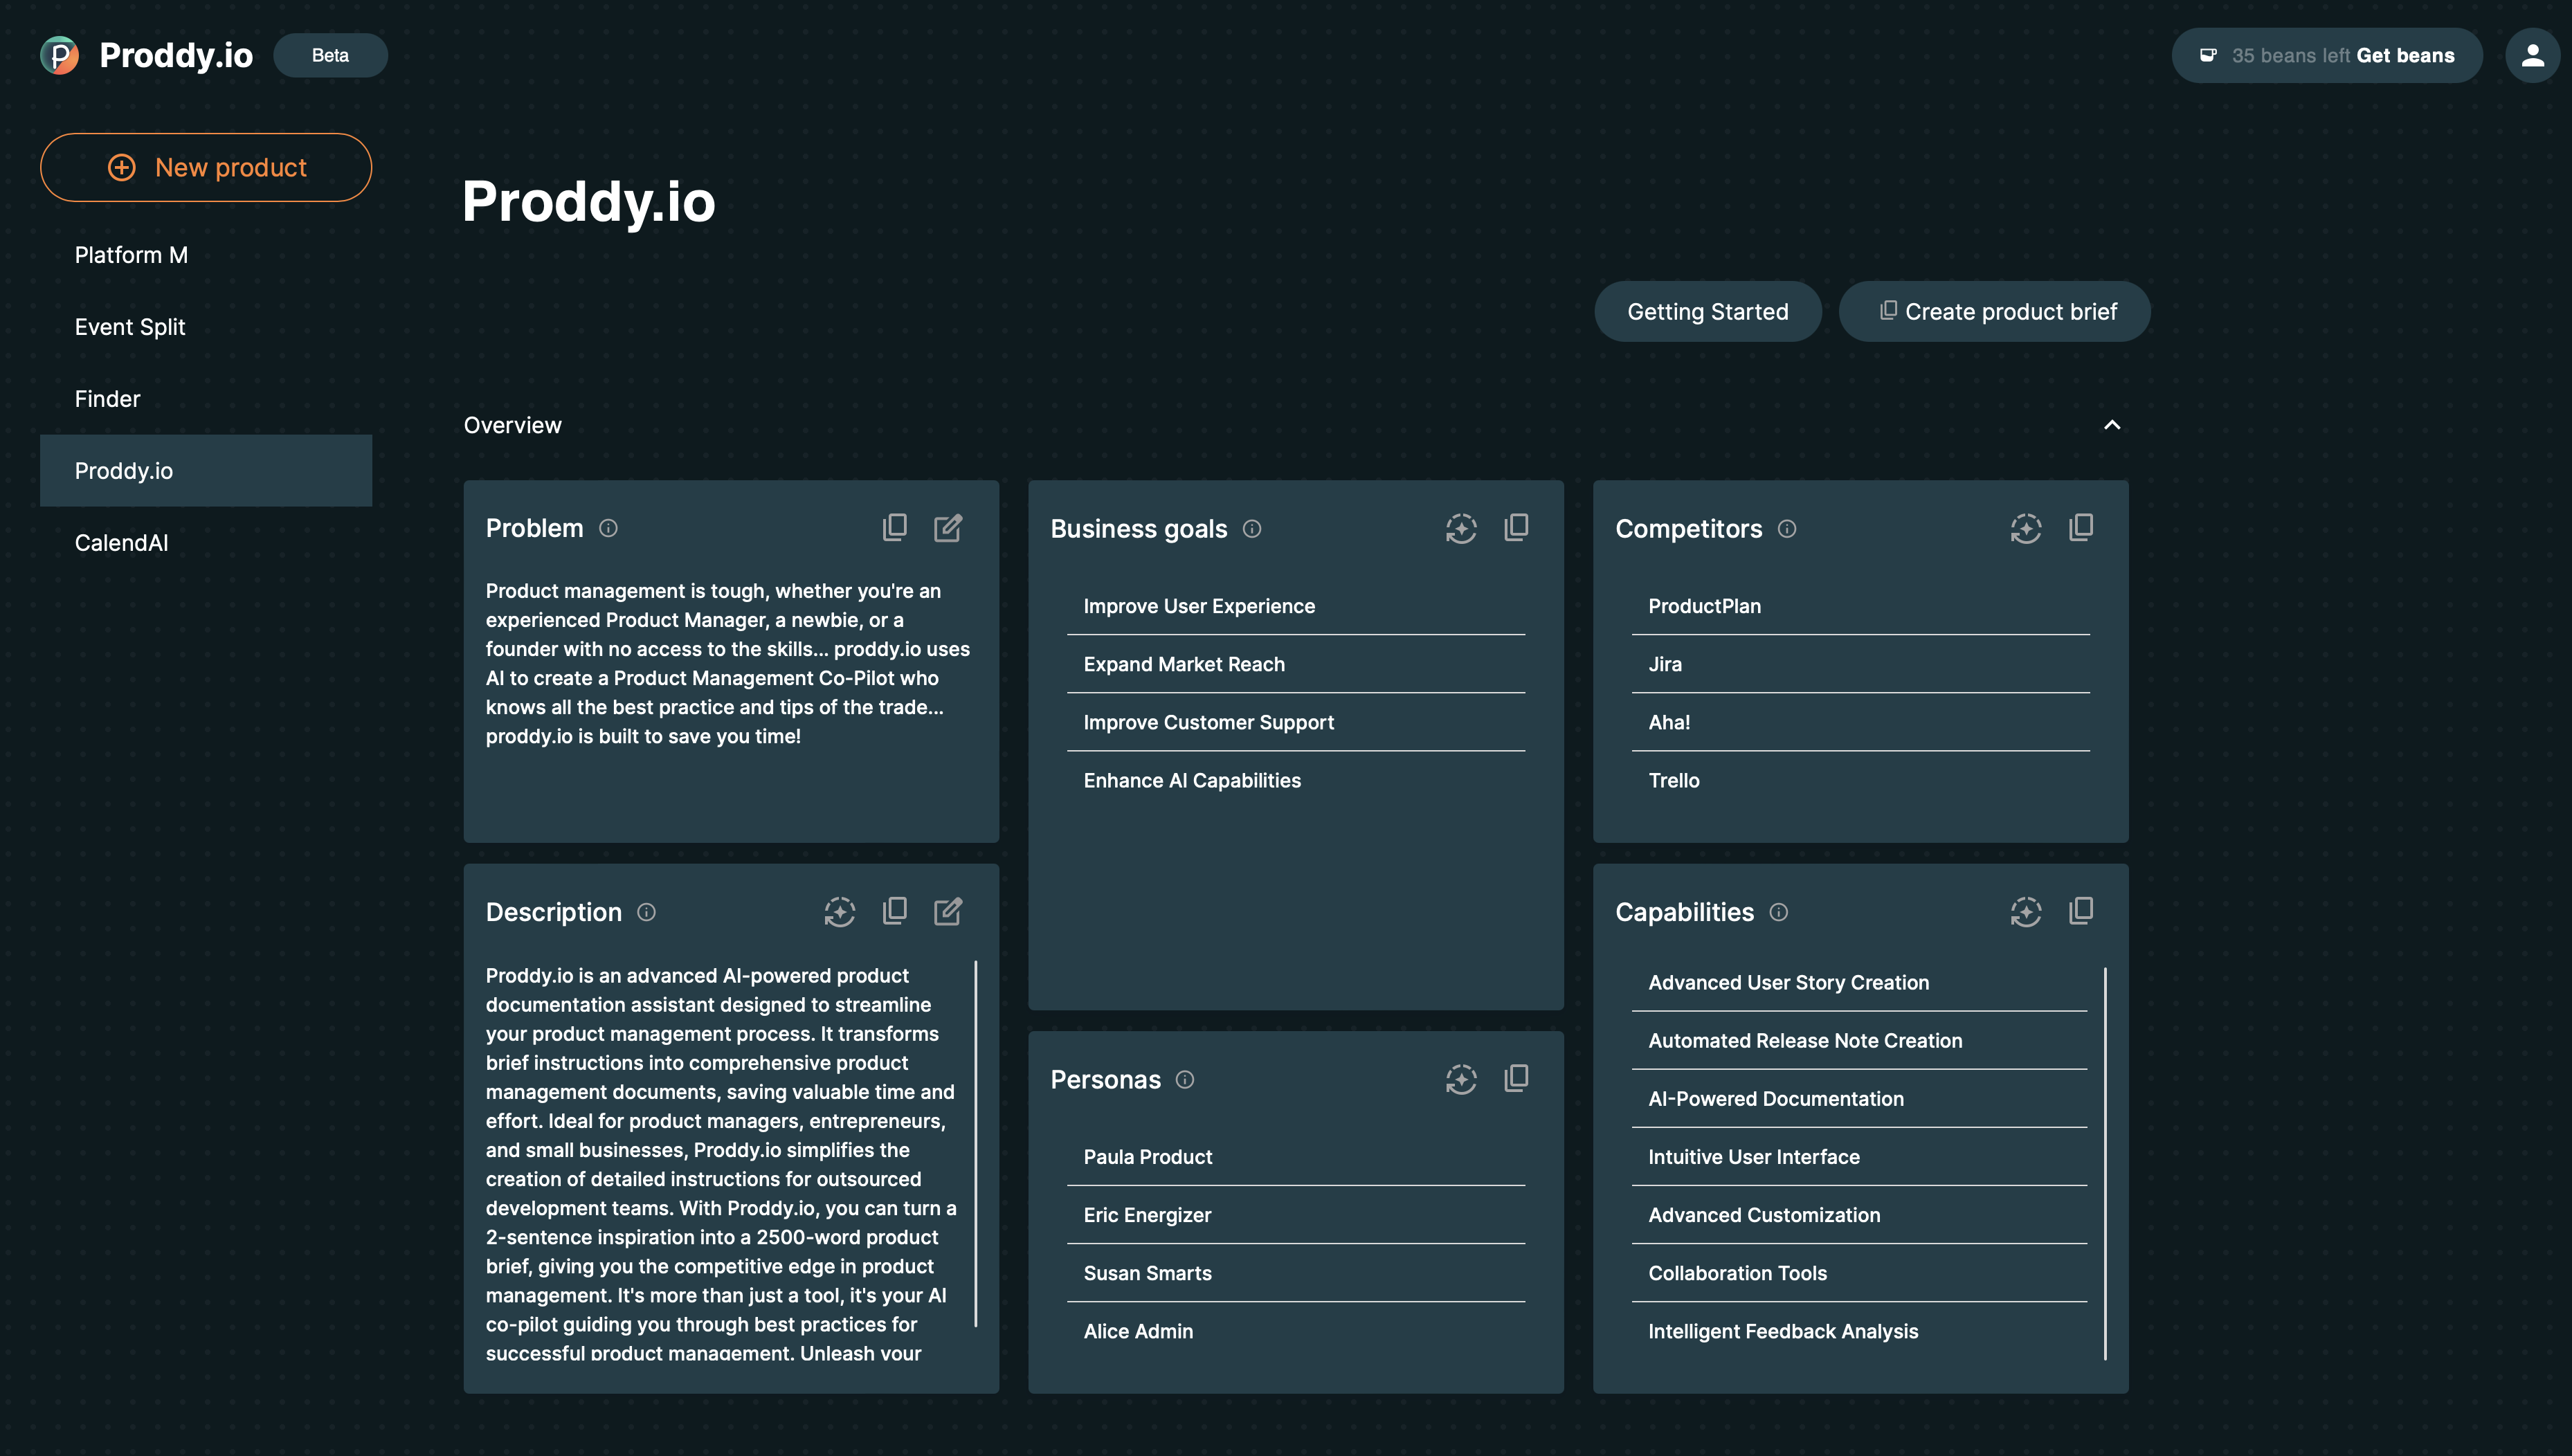The width and height of the screenshot is (2572, 1456).
Task: Regenerate the Description text
Action: [840, 911]
